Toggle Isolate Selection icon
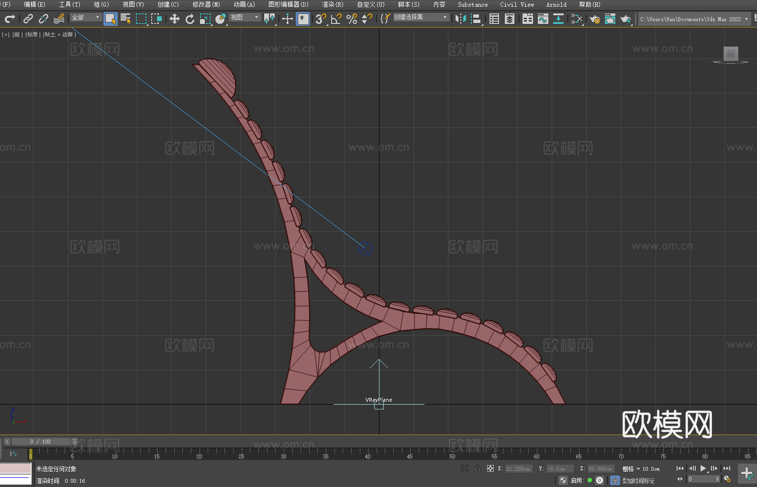This screenshot has width=757, height=487. click(465, 469)
